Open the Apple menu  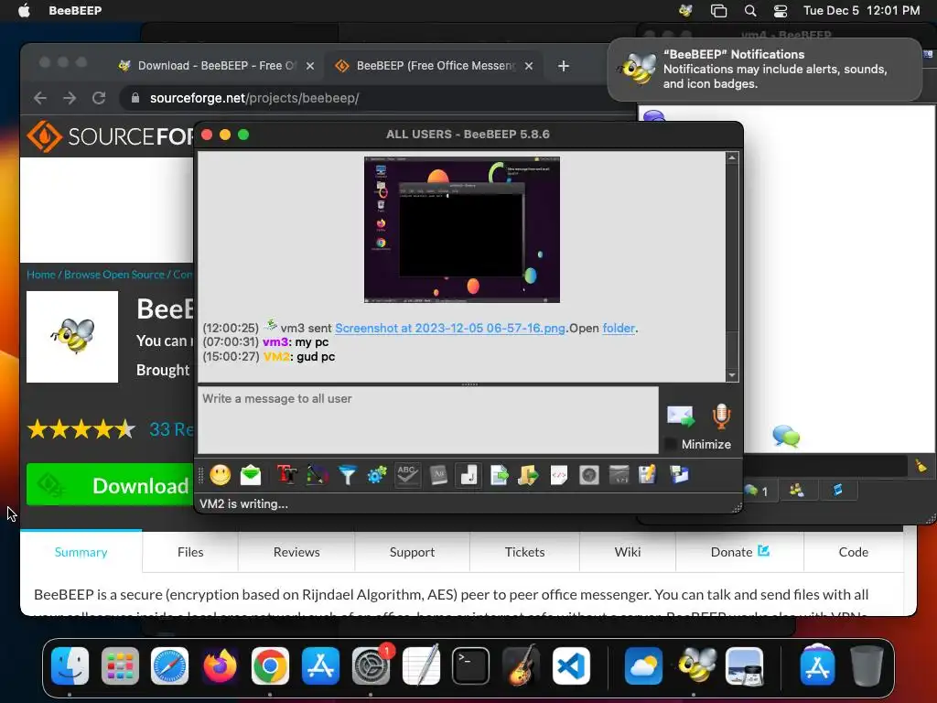pyautogui.click(x=24, y=10)
